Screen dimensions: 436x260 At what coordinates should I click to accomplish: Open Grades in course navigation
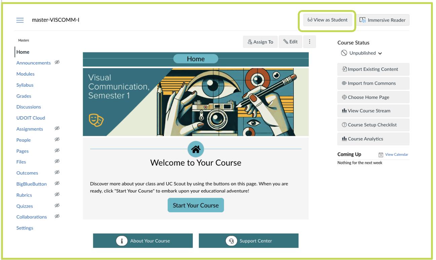24,96
